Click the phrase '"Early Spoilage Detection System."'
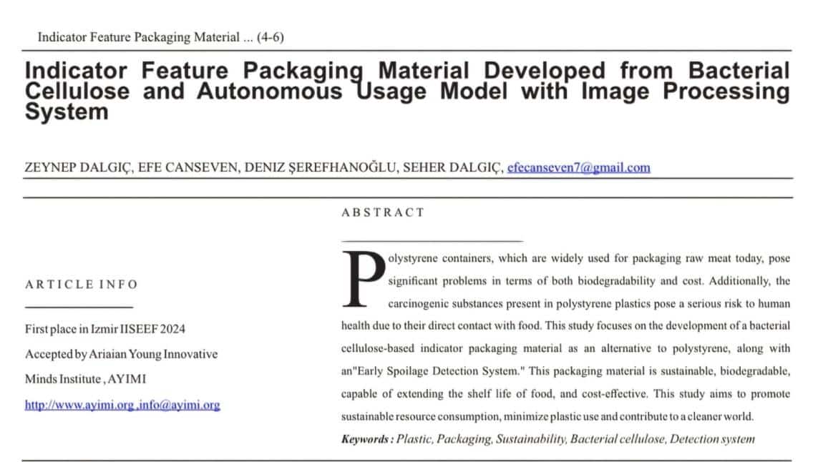Viewport: 823px width, 462px height. point(438,371)
